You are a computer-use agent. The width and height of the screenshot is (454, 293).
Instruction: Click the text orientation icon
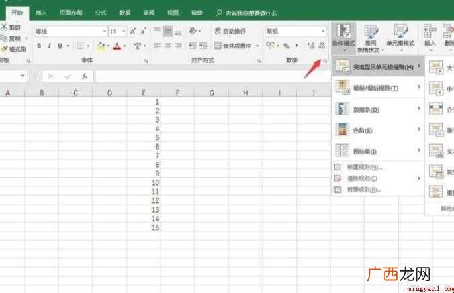(x=193, y=31)
